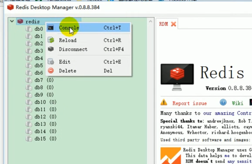Open the amazing Contributors link
The image size is (252, 164).
(228, 113)
